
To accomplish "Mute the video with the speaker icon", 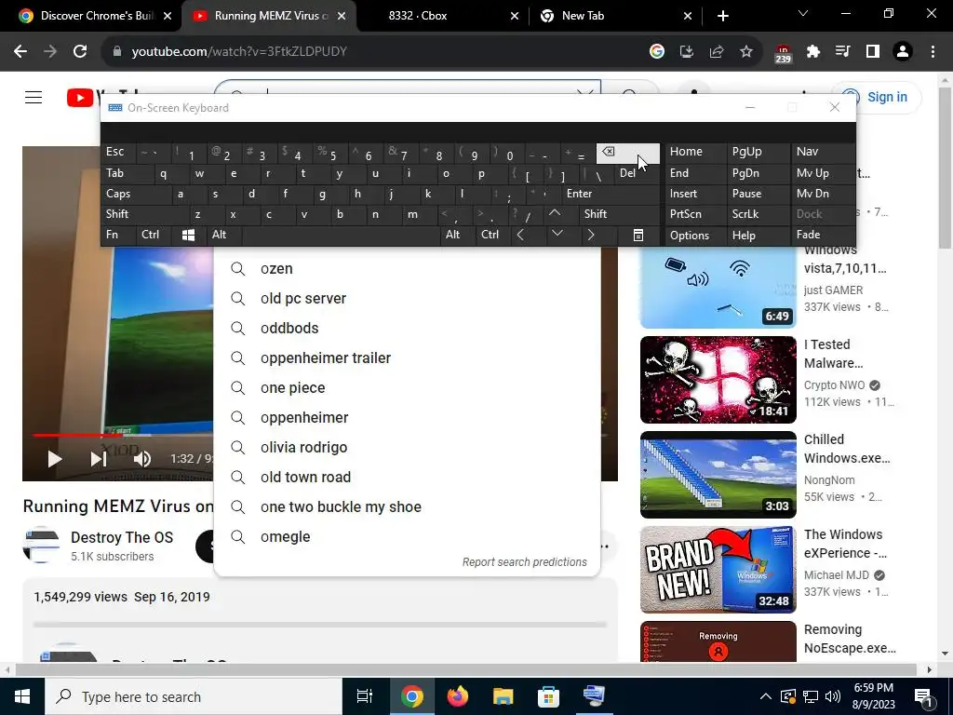I will click(142, 459).
